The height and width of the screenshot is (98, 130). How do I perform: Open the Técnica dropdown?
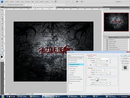pyautogui.click(x=100, y=70)
